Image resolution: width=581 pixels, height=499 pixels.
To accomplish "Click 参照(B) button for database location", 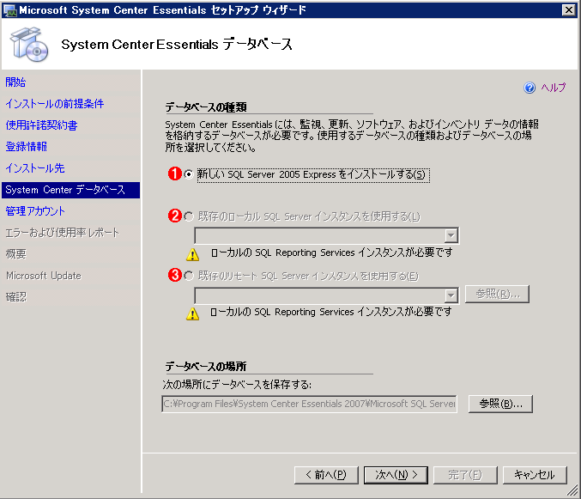I will (x=500, y=404).
